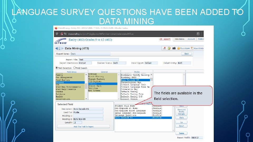This screenshot has height=142, width=253.
Task: Click the camera screenshot icon
Action: (174, 48)
